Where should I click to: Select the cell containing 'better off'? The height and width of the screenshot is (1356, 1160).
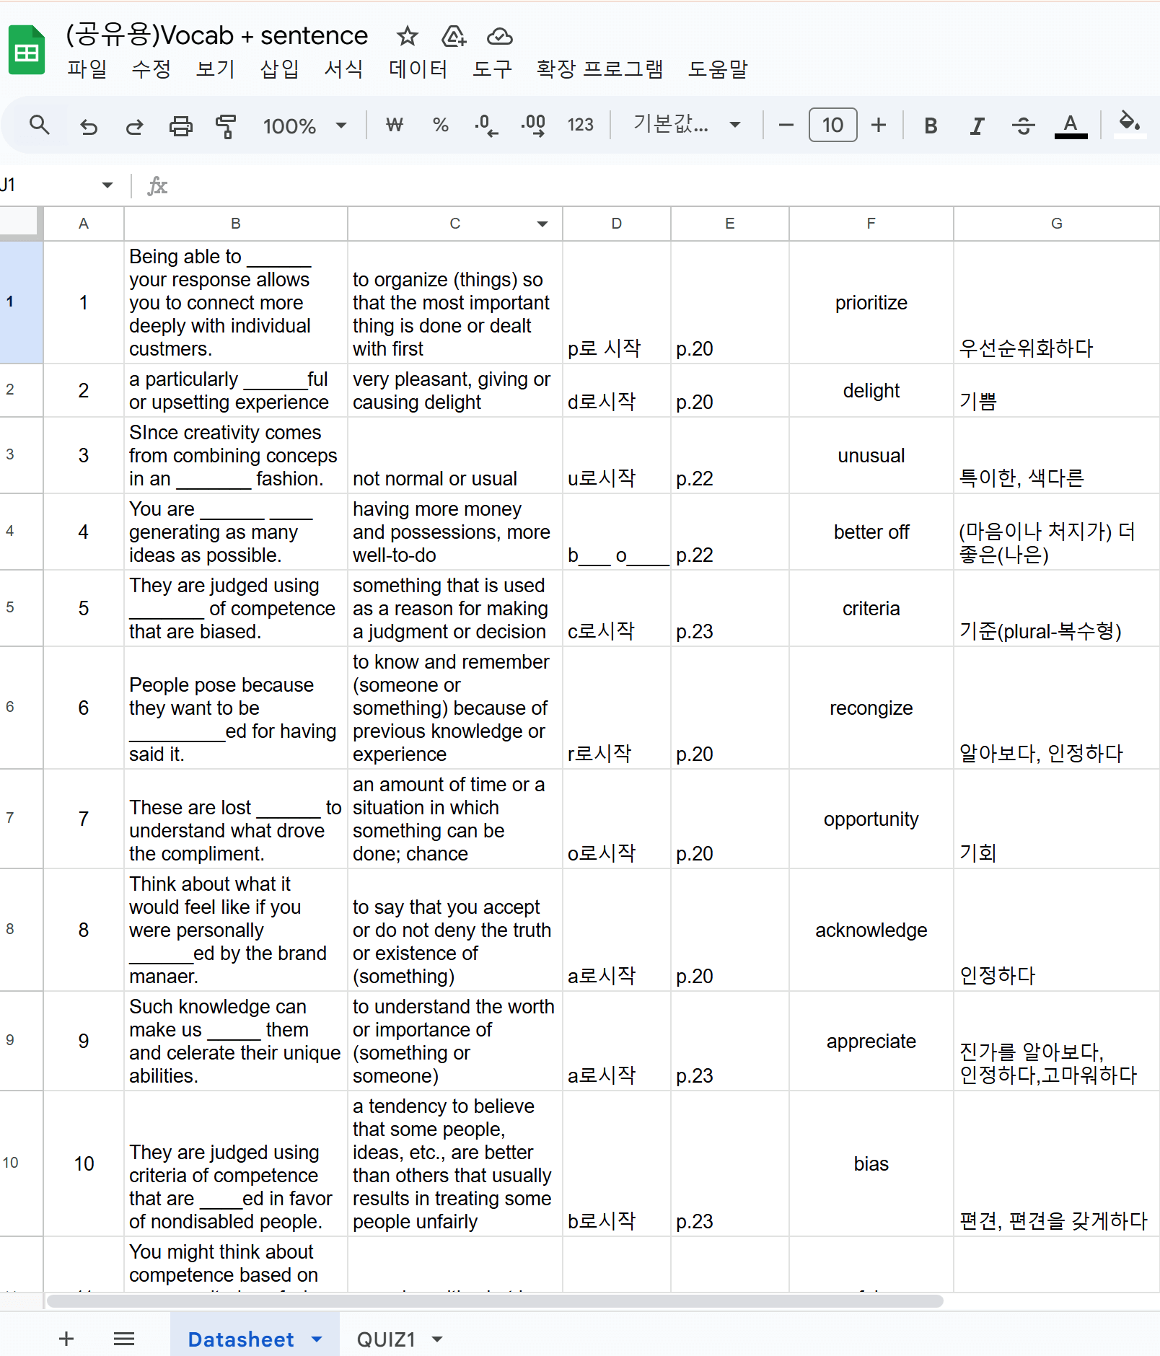(871, 532)
